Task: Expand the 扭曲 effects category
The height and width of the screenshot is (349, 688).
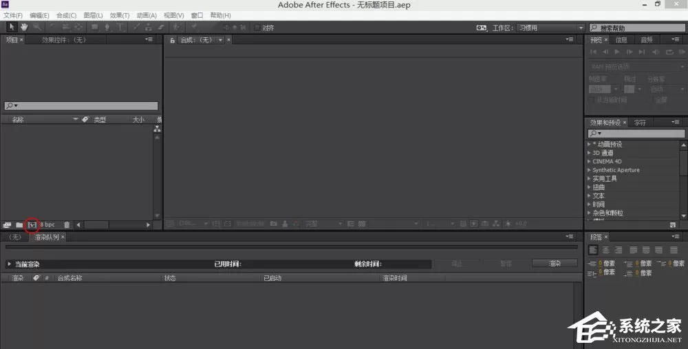Action: click(x=590, y=187)
